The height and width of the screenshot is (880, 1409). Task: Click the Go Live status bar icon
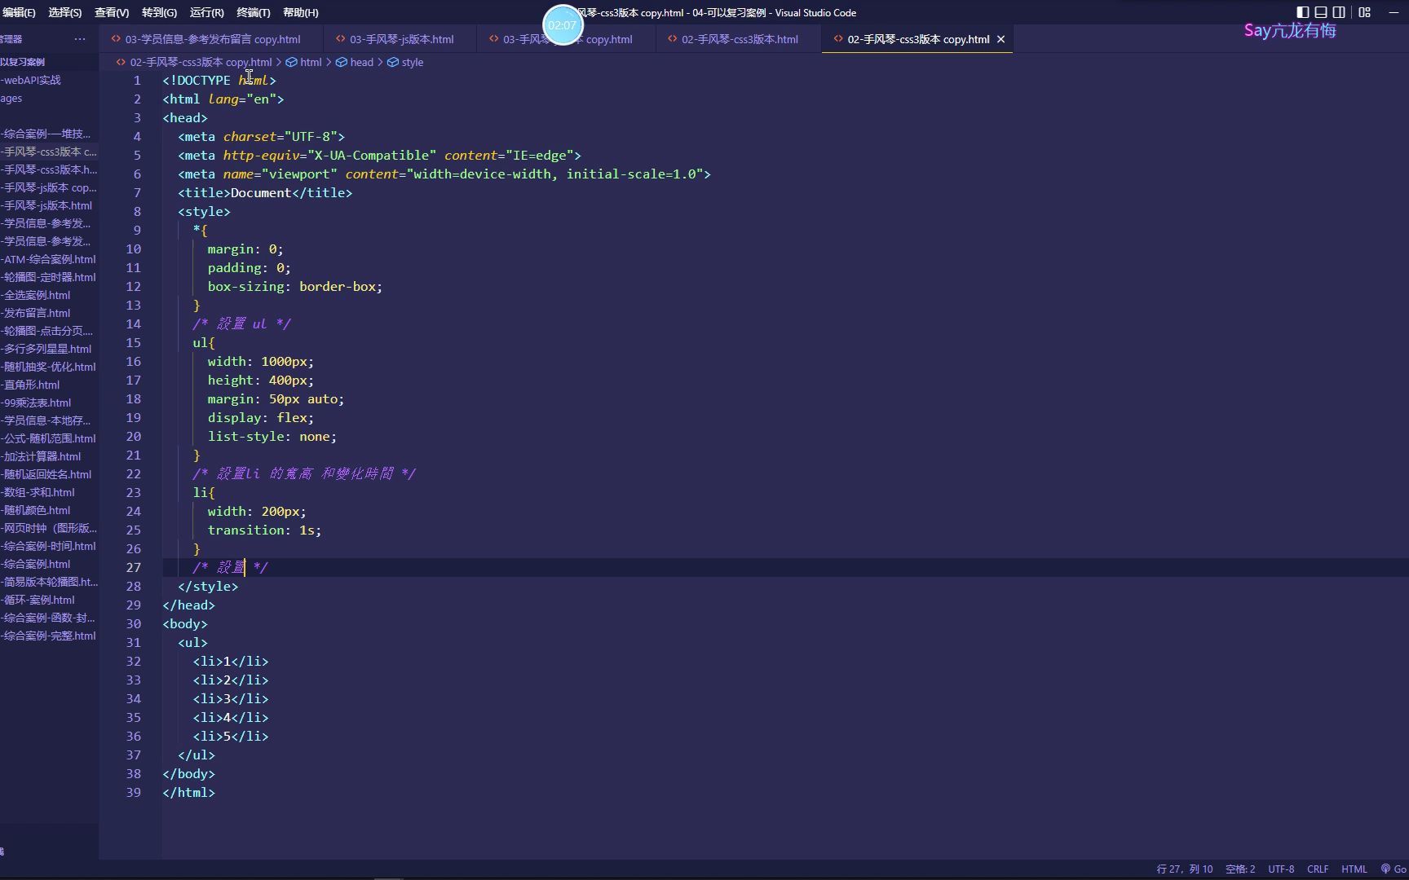point(1394,869)
